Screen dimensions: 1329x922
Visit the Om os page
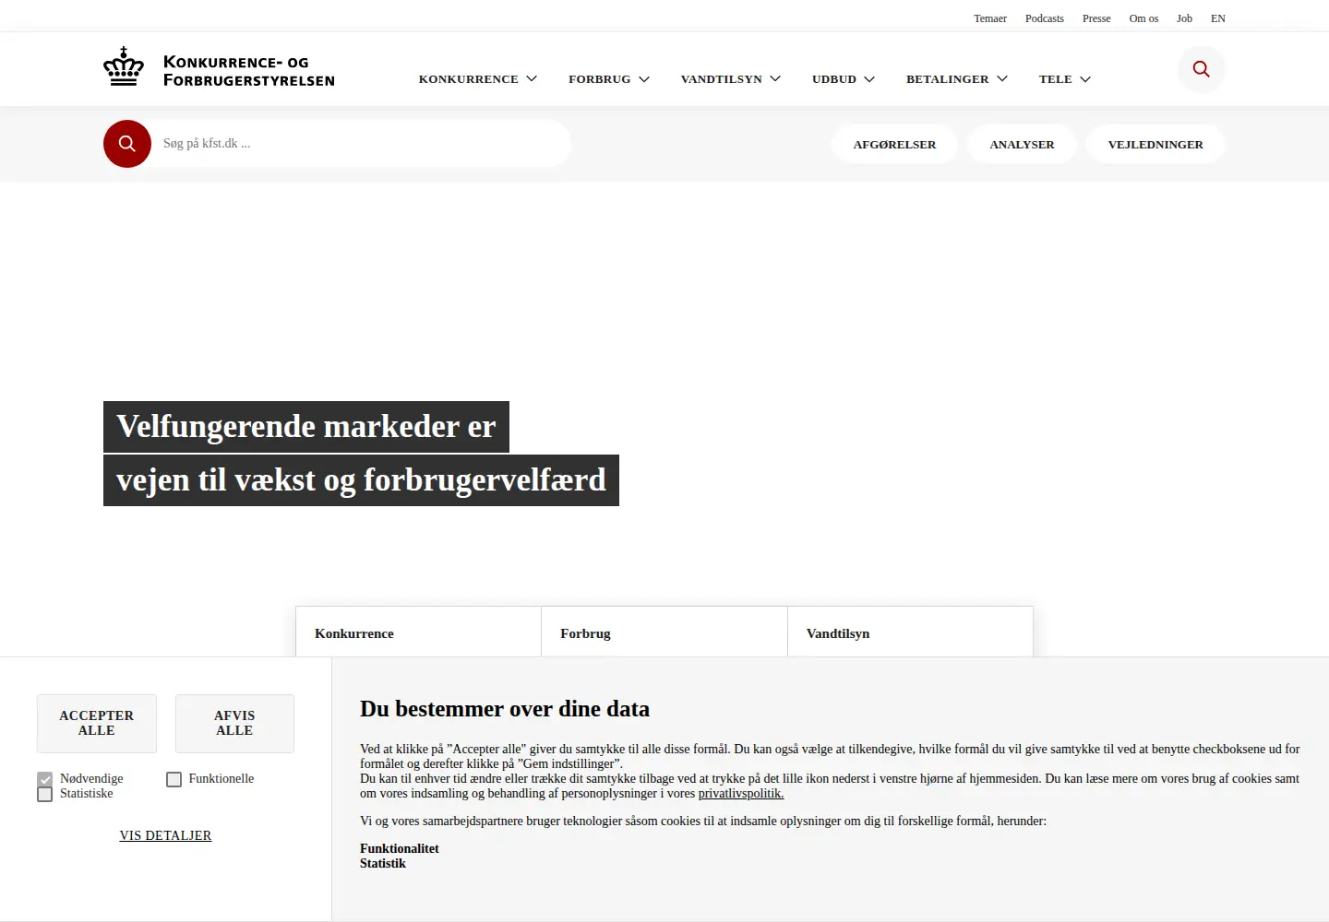pos(1143,18)
